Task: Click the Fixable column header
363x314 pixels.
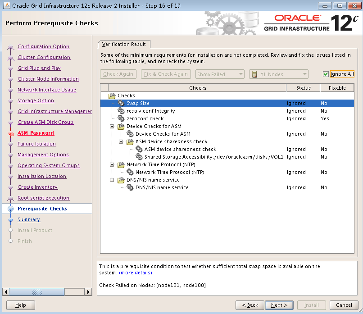Action: tap(337, 88)
